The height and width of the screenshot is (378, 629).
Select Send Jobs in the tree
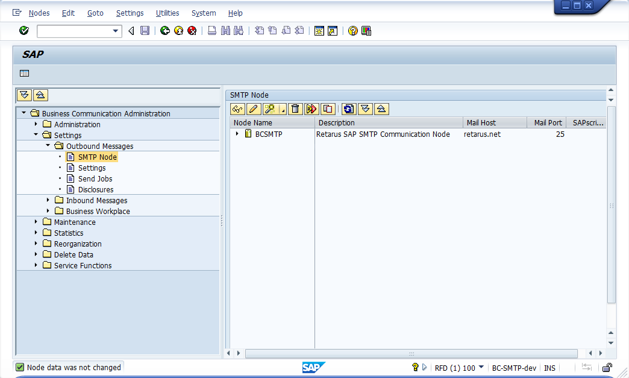click(x=95, y=178)
